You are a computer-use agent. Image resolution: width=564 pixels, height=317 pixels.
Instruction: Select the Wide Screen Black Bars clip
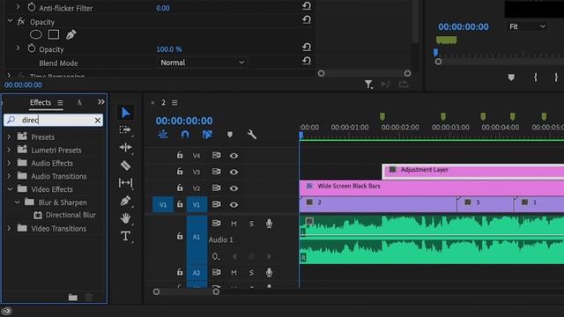click(432, 188)
